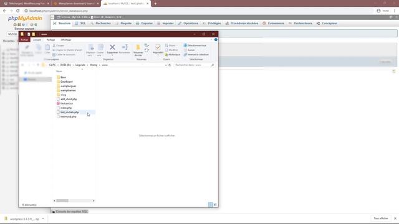Image resolution: width=399 pixels, height=224 pixels.
Task: Switch to the Affichage ribbon tab
Action: 66,40
